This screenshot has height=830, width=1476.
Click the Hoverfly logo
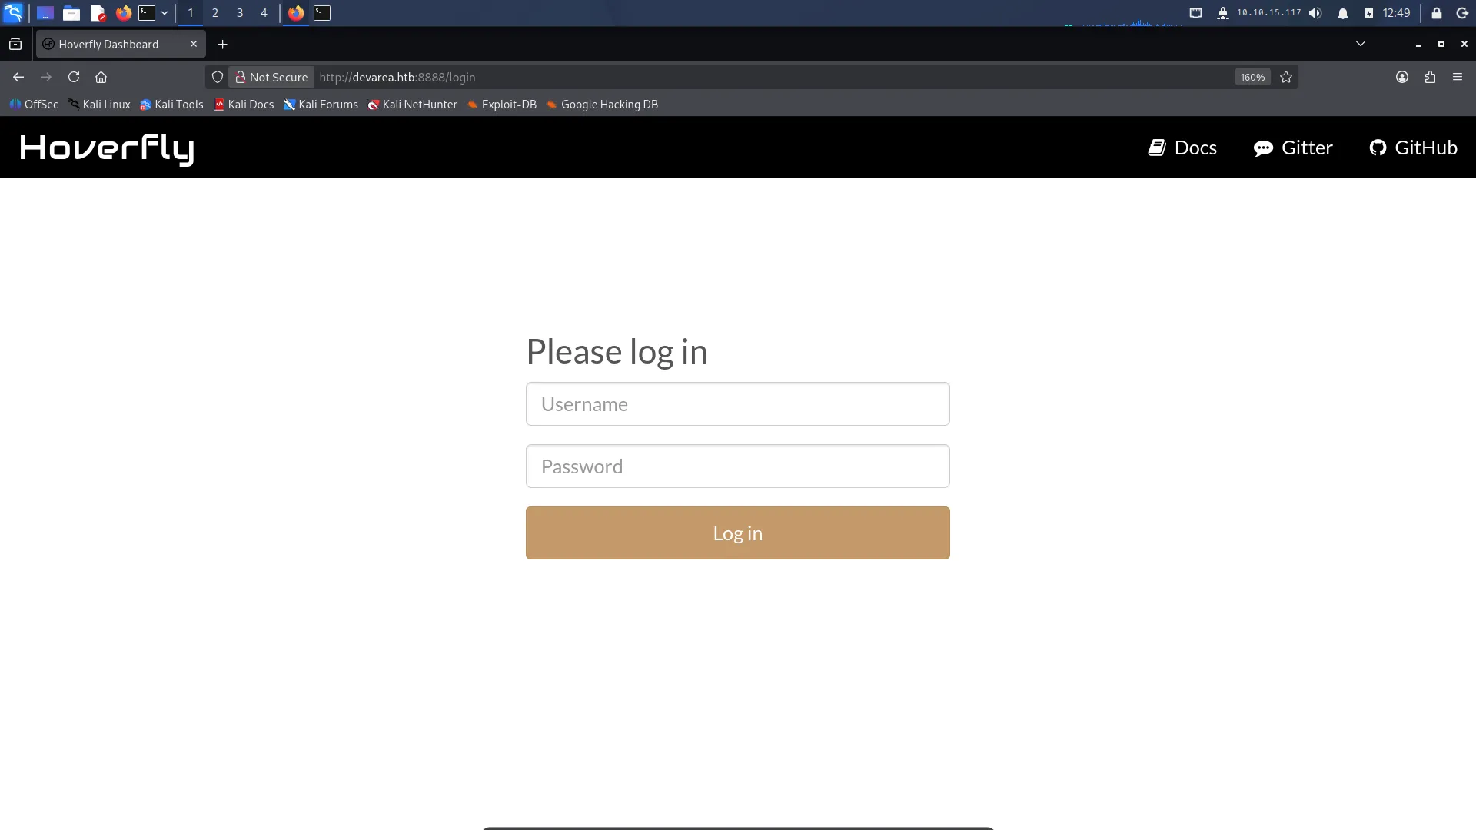point(107,148)
